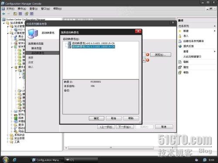Collapse the 站点管理 node

(8, 26)
